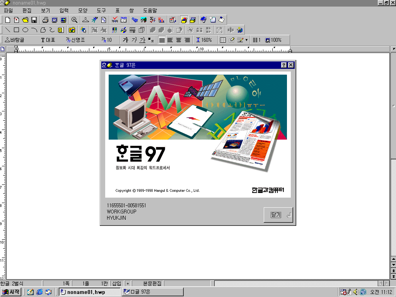
Task: Open the 파일 menu
Action: point(9,10)
